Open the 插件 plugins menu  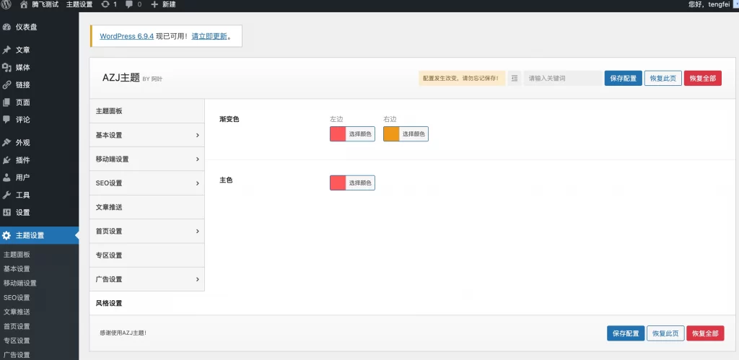(x=22, y=160)
